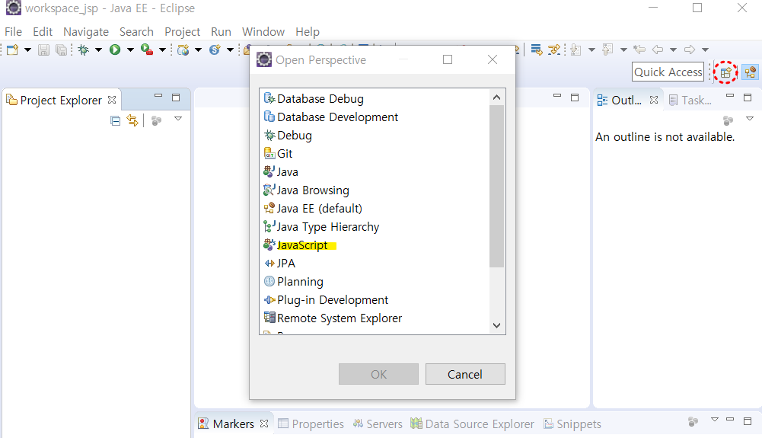This screenshot has height=438, width=762.
Task: Click the toolbar icon with blue lines and arrow
Action: coord(537,50)
